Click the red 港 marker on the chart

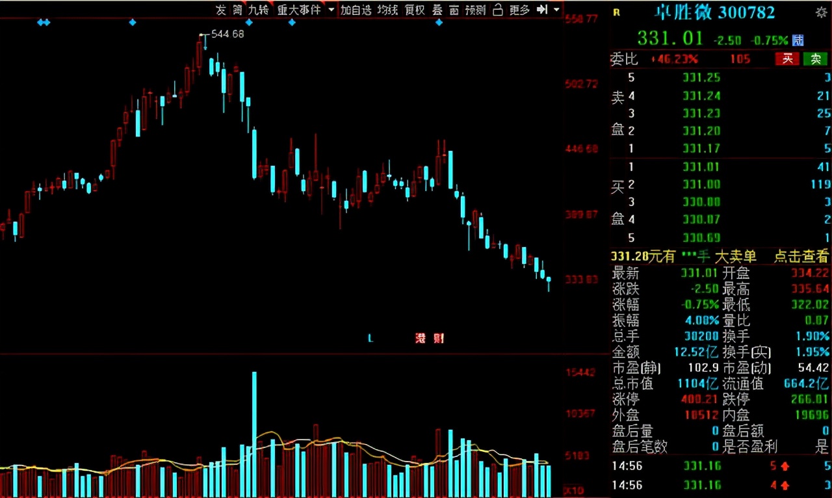(x=420, y=338)
